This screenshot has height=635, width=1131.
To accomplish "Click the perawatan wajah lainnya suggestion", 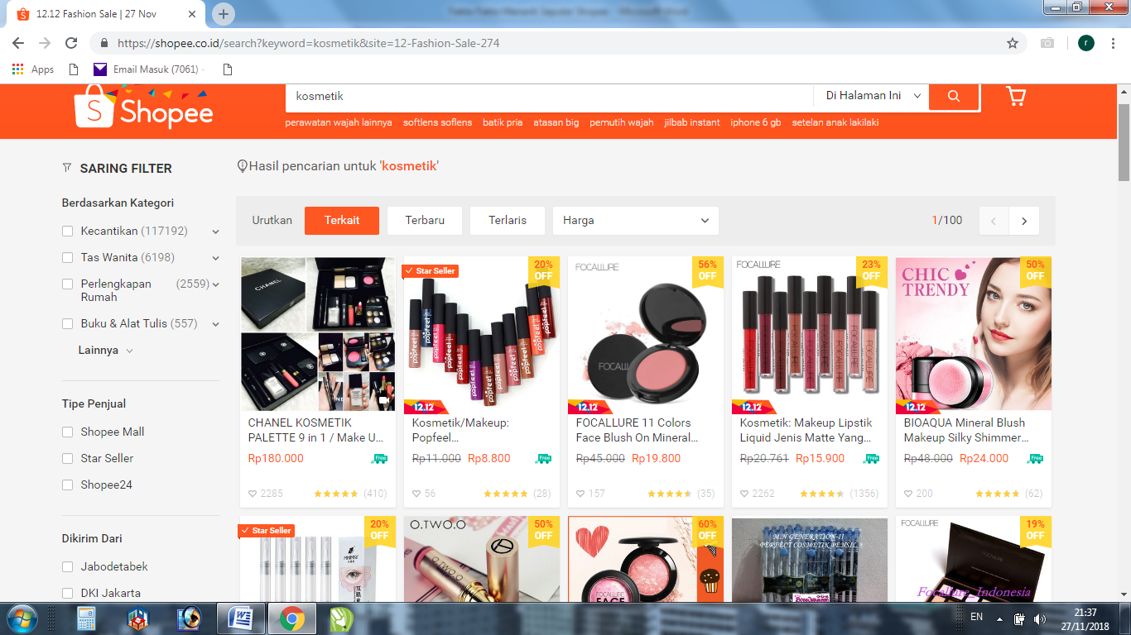I will pyautogui.click(x=339, y=122).
